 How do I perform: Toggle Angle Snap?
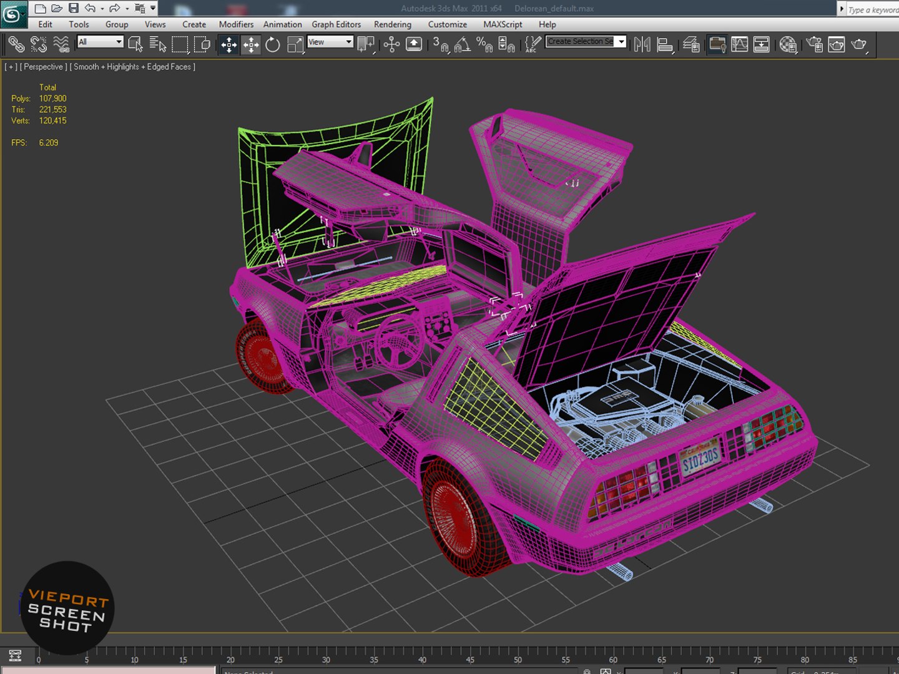pyautogui.click(x=463, y=44)
